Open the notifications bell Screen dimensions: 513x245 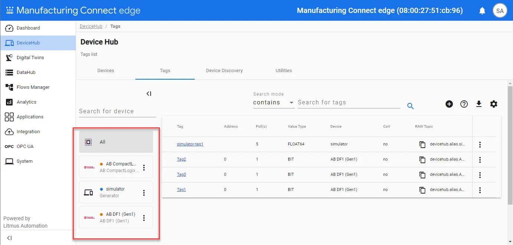[x=482, y=11]
